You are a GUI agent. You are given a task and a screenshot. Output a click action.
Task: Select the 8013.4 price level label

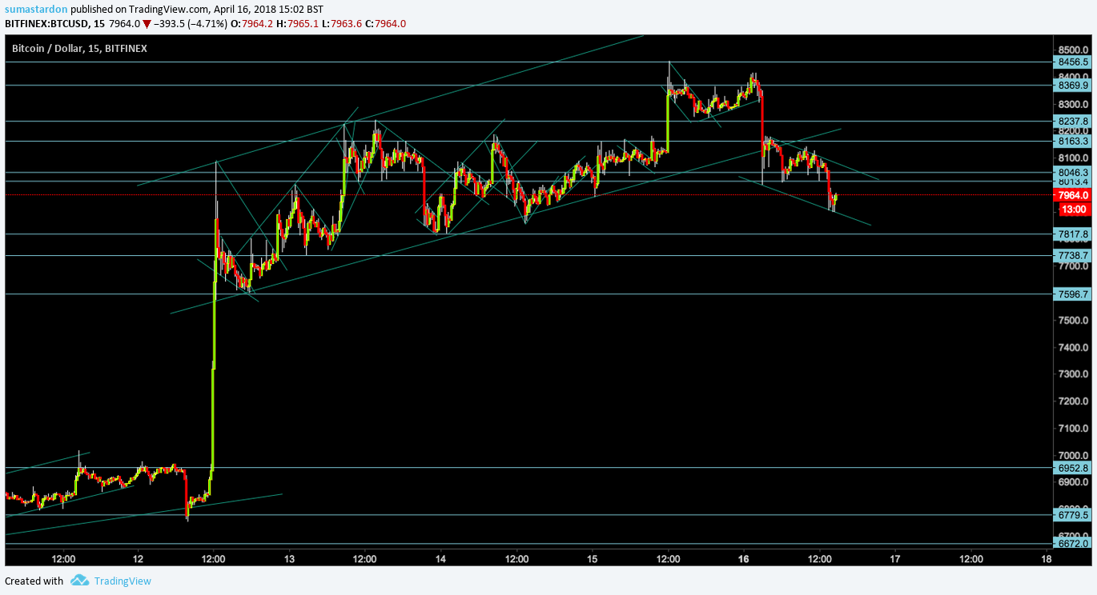coord(1072,182)
